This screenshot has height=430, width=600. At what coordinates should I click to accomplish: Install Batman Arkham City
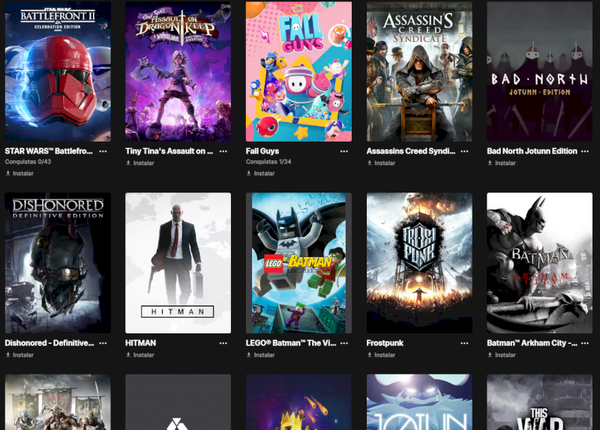502,354
